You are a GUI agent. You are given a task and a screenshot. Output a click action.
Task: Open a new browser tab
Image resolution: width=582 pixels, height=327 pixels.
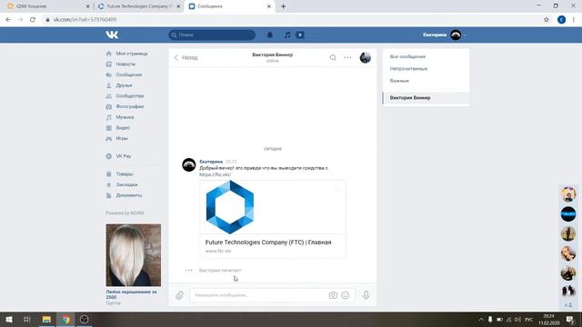click(x=283, y=6)
